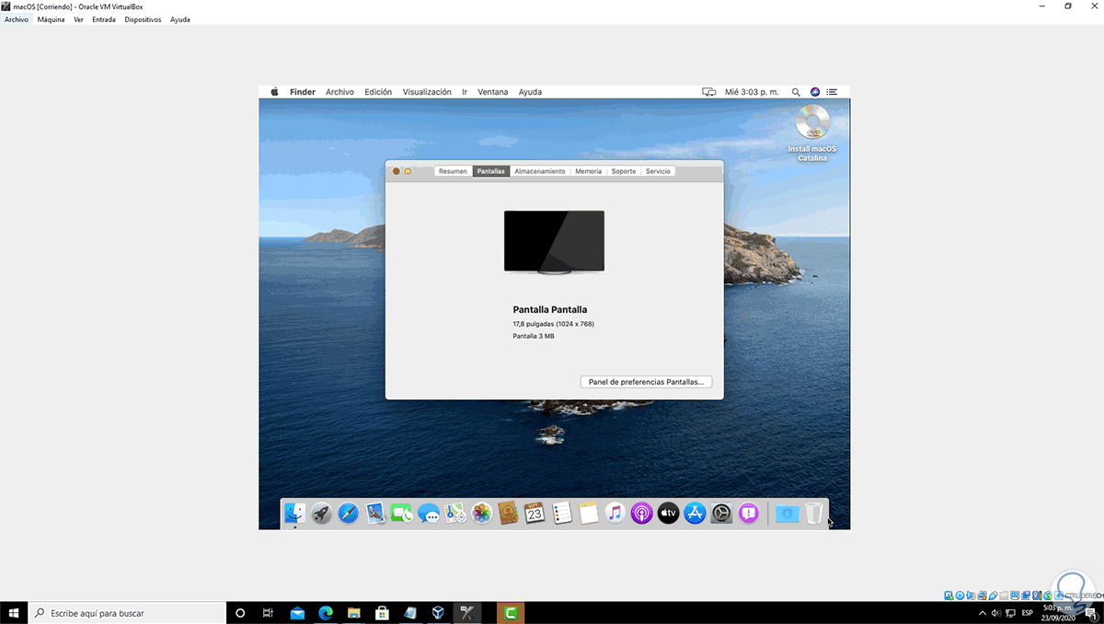Open FaceTime from the dock
This screenshot has height=624, width=1104.
click(x=401, y=514)
